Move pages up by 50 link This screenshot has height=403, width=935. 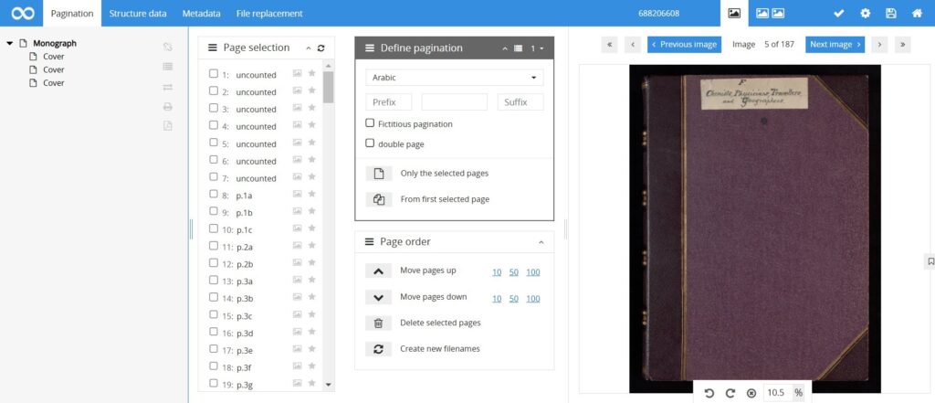[514, 272]
